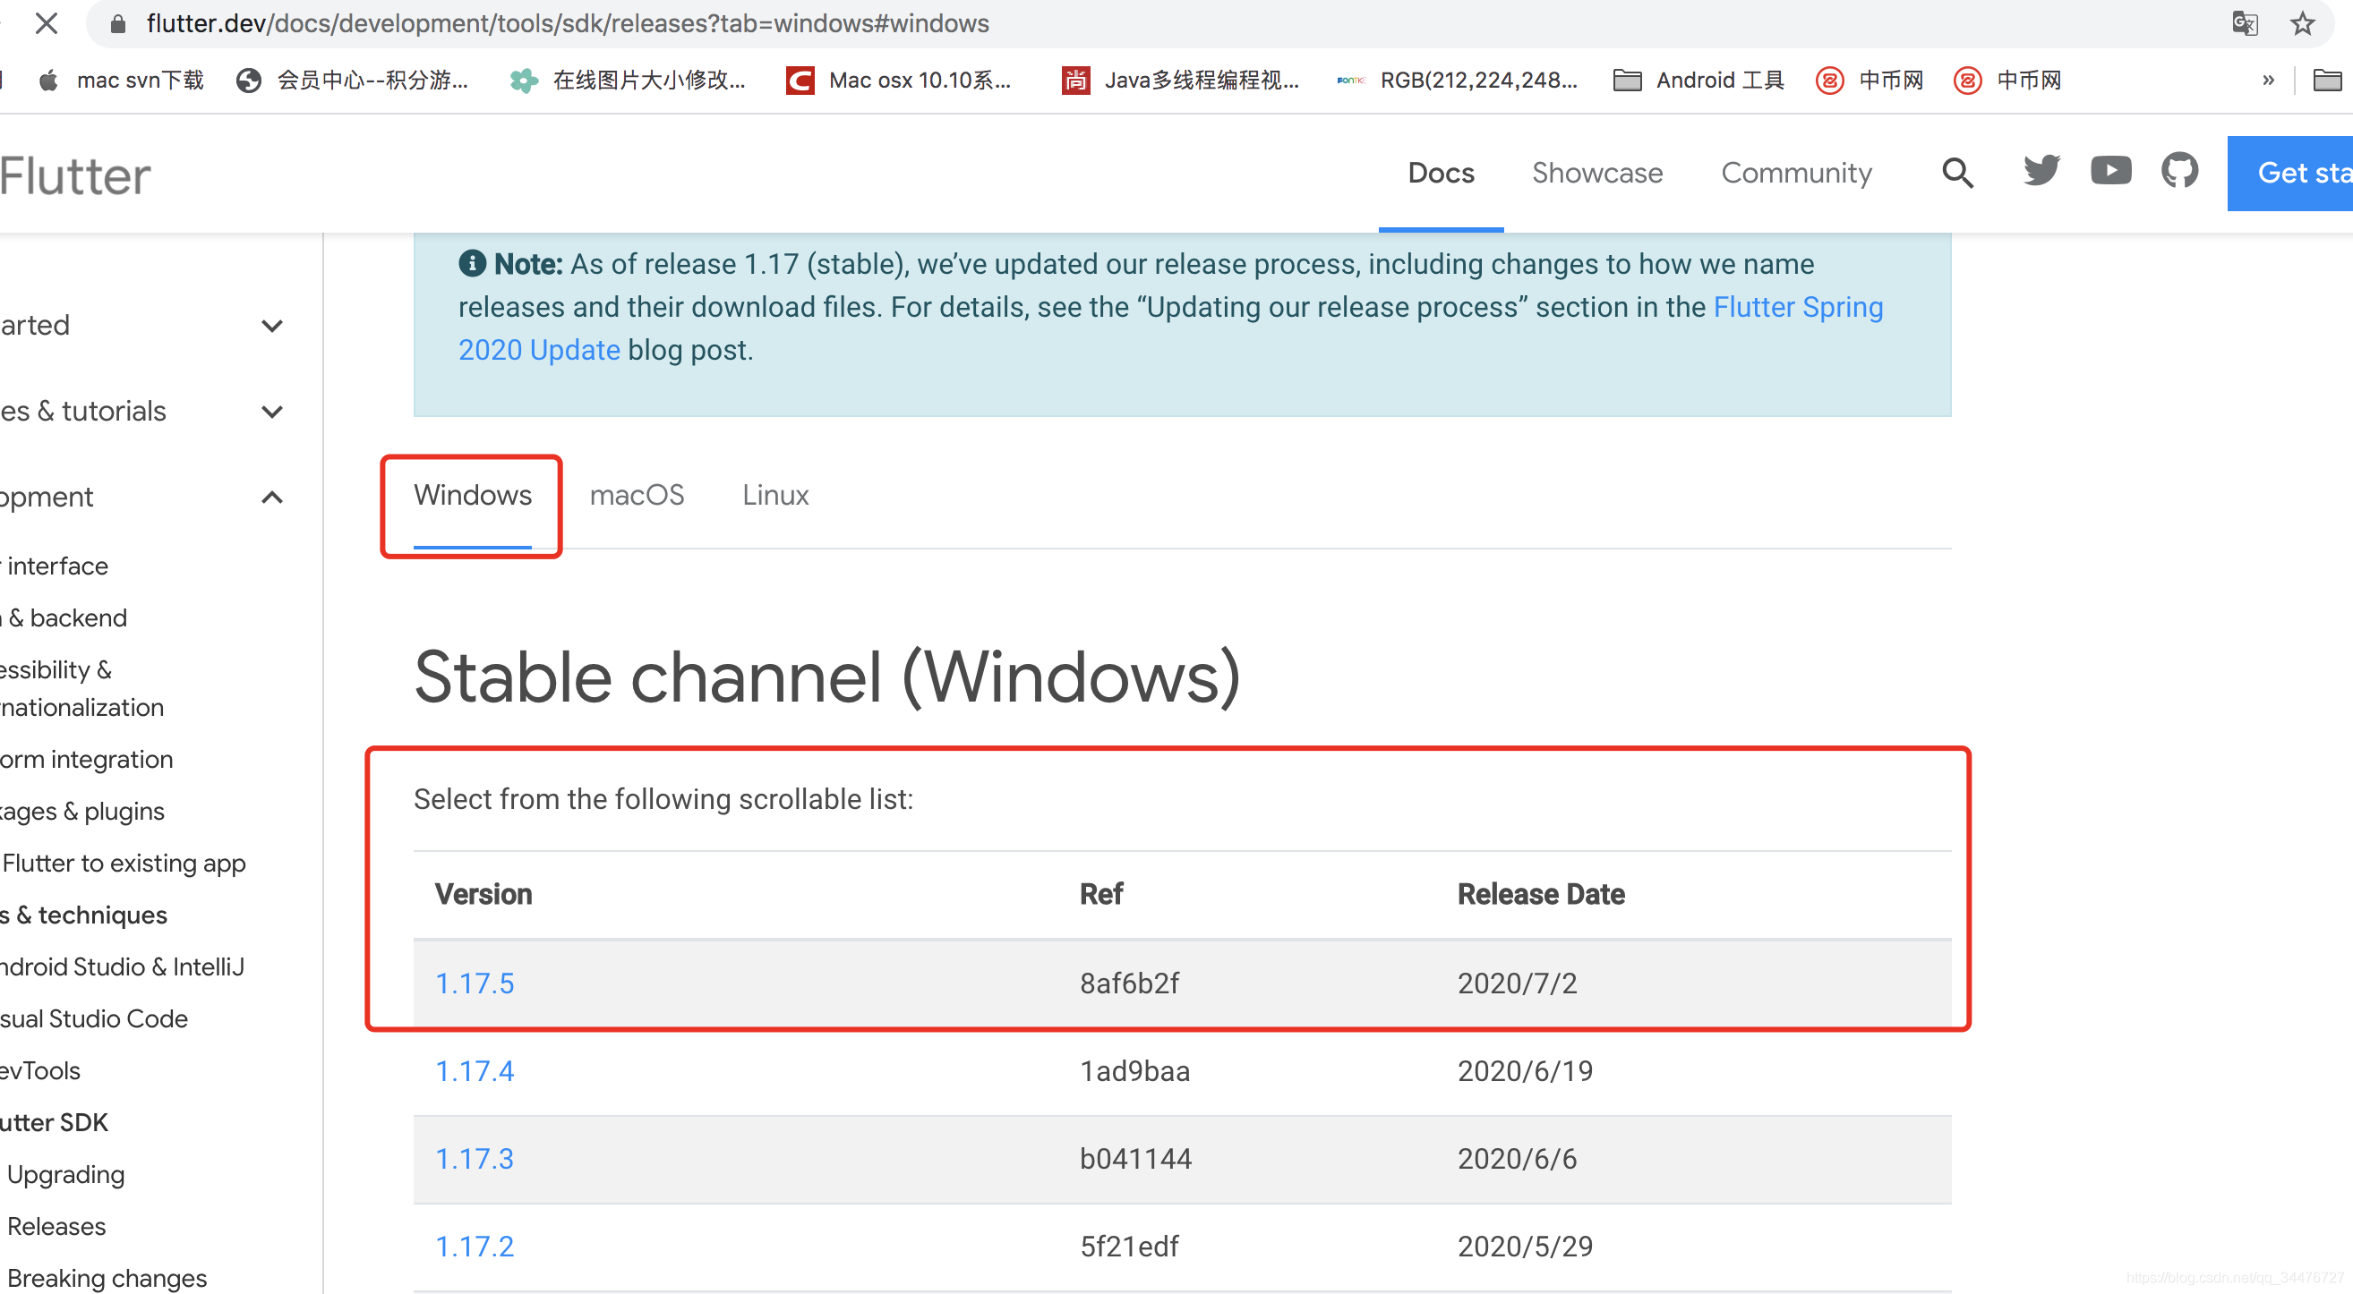Image resolution: width=2353 pixels, height=1294 pixels.
Task: Open 'Platform integration' sidebar item
Action: tap(87, 760)
